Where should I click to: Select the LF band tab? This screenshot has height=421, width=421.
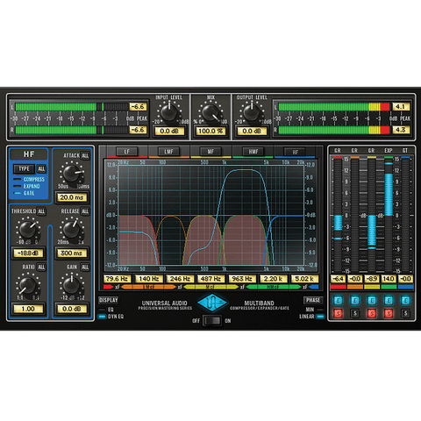(x=126, y=152)
